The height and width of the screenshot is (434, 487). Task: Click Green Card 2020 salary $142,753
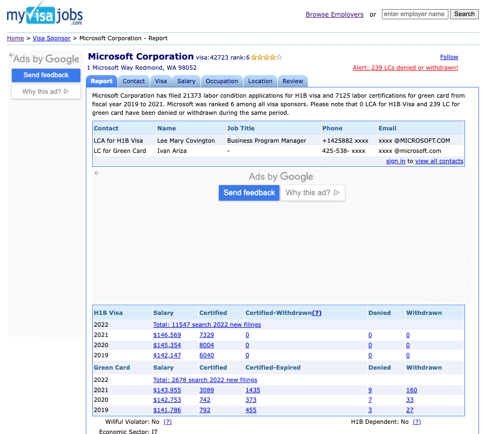click(x=167, y=400)
